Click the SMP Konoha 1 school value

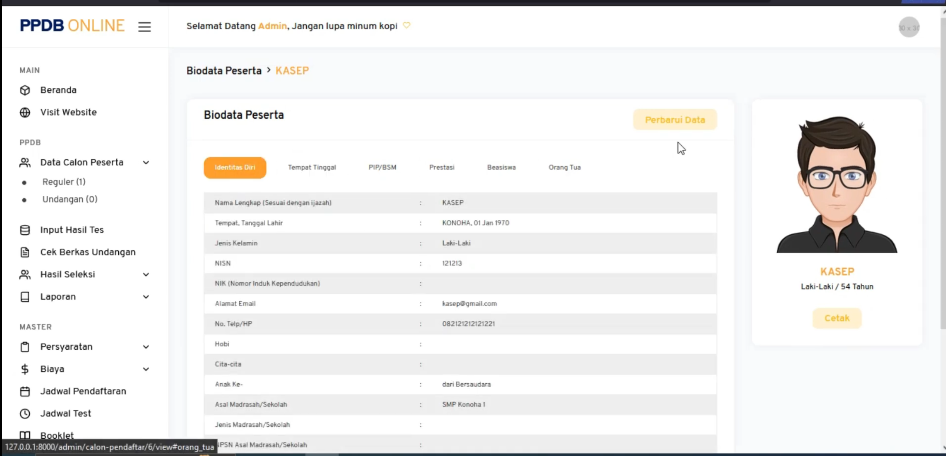[x=464, y=404]
